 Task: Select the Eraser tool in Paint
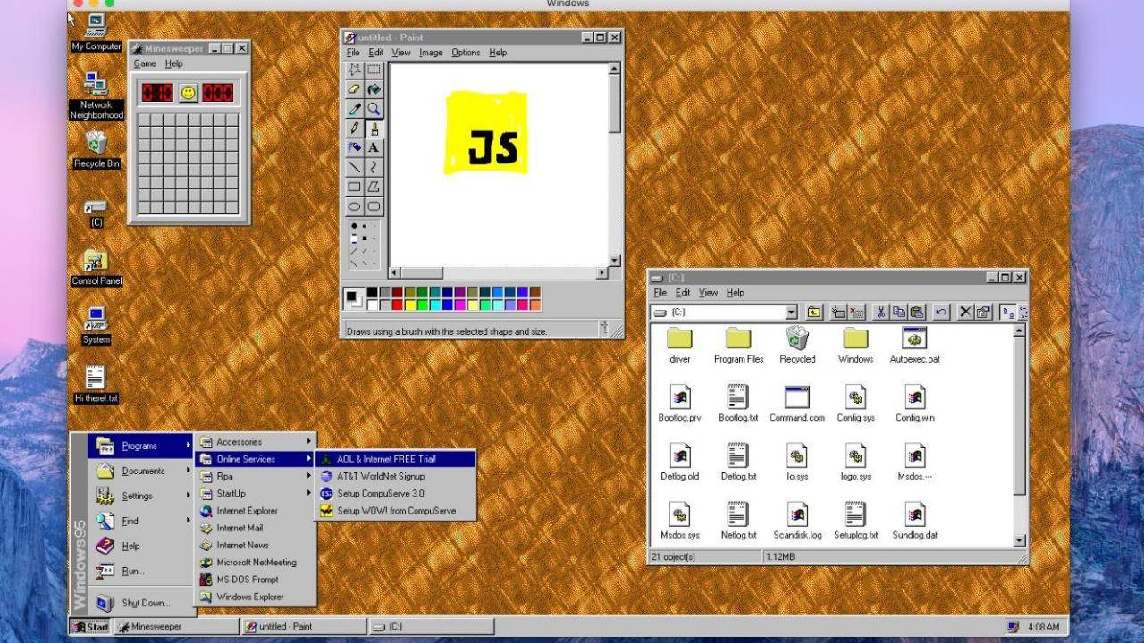(354, 88)
